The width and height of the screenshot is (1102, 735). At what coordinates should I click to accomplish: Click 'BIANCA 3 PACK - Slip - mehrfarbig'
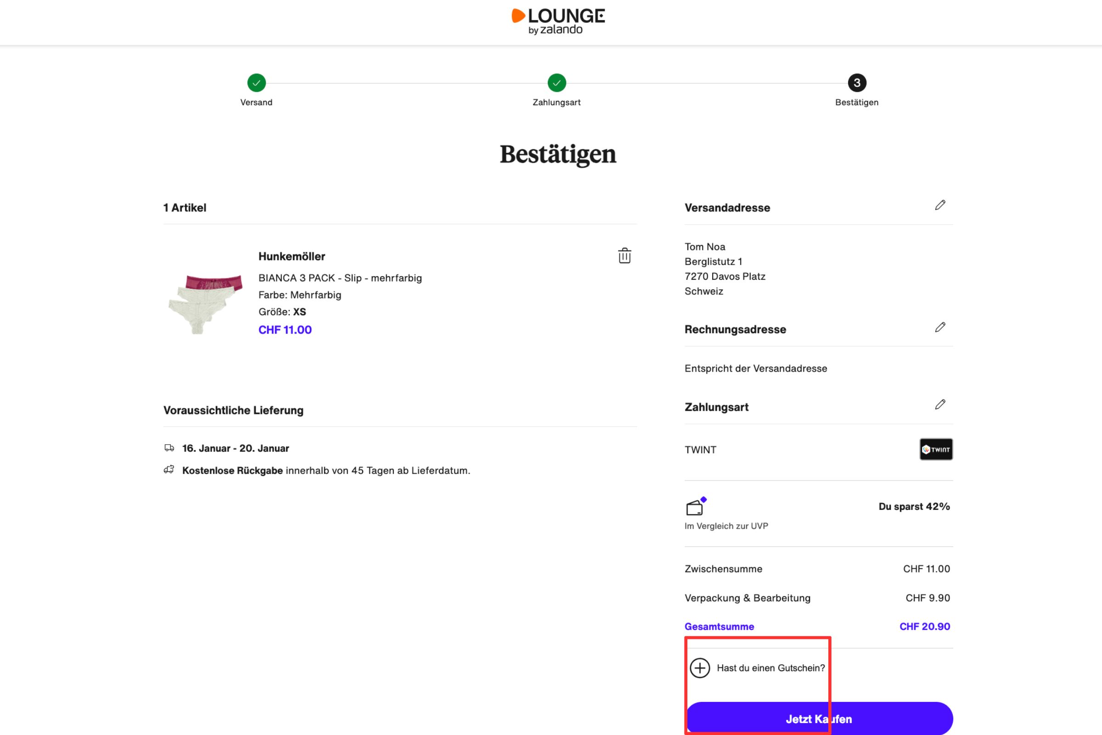[x=340, y=278]
